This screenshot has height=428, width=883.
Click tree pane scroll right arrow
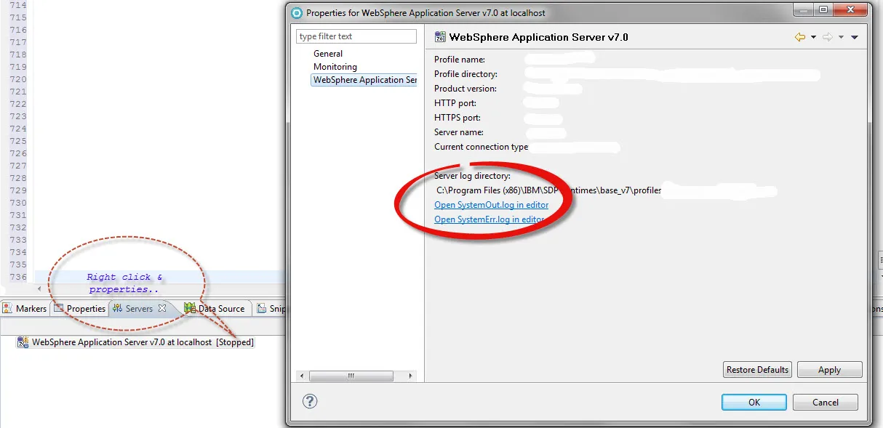[411, 376]
